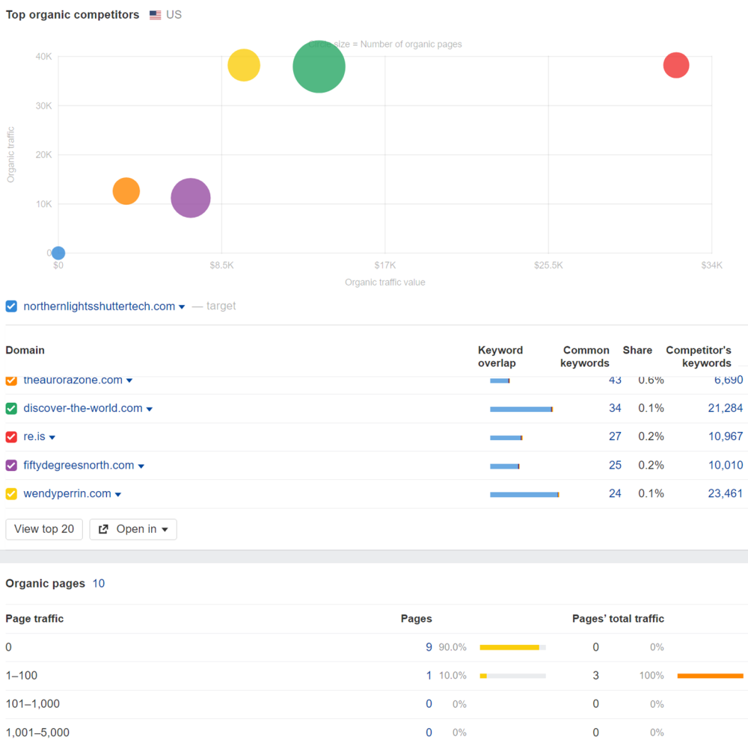Open the discover-the-world.com competitor's keywords 21,284 link
Viewport: 748px width, 740px height.
tap(725, 408)
